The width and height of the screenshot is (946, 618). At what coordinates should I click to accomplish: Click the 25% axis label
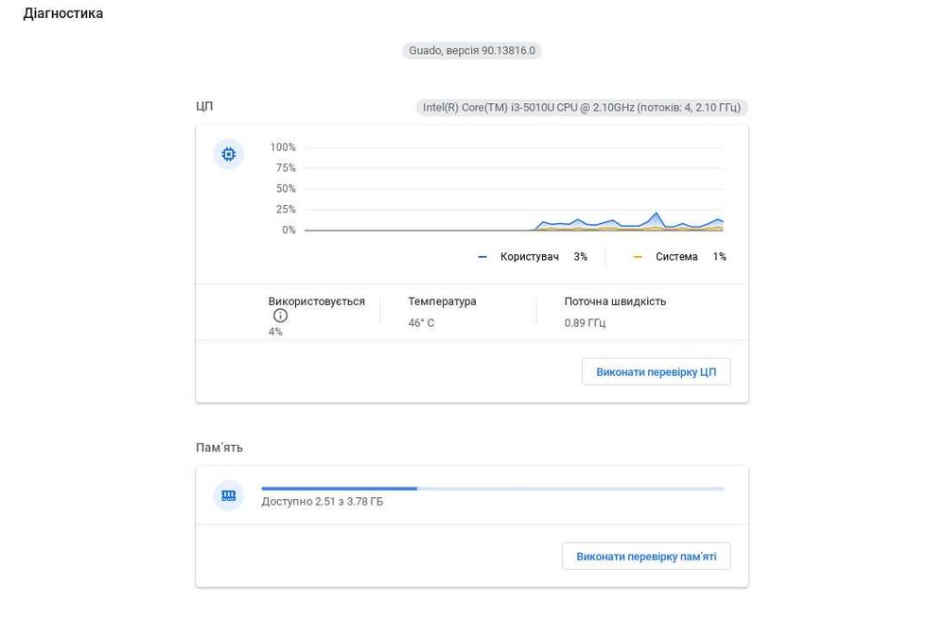286,209
